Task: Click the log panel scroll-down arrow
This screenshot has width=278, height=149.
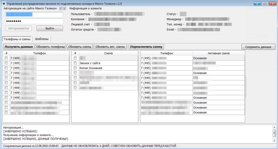Action: pos(274,141)
